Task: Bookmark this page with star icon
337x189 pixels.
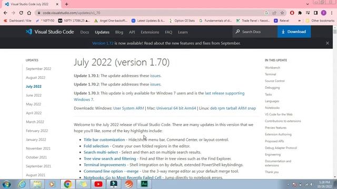Action: point(282,13)
